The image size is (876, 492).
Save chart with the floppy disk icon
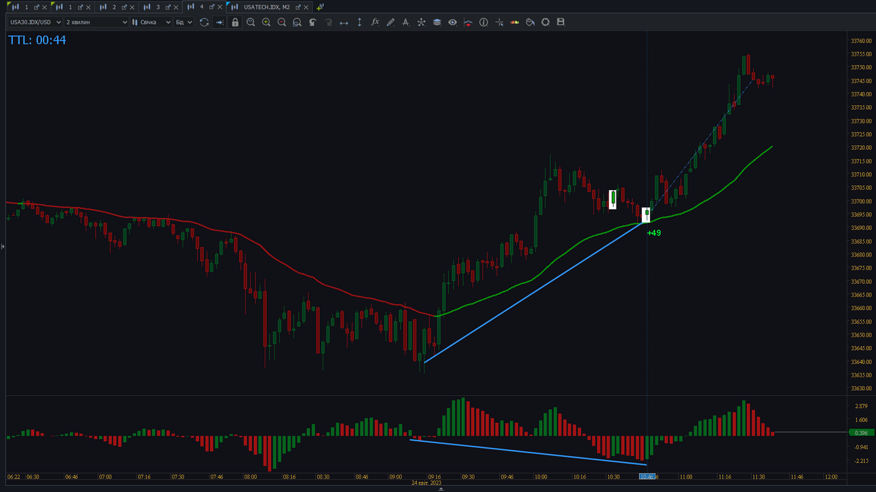point(561,22)
